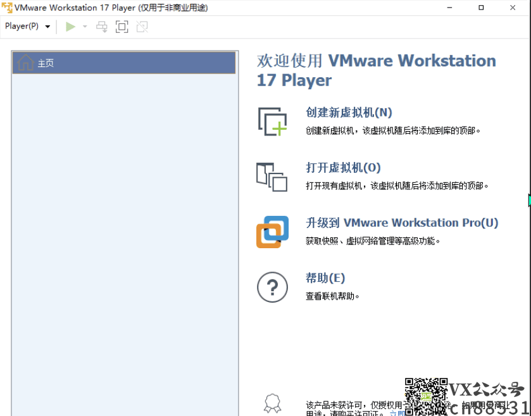The width and height of the screenshot is (531, 416).
Task: Click the Workstation Pro upgrade icon
Action: [x=272, y=232]
